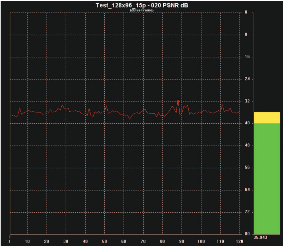Click the y-axis label 64

pyautogui.click(x=247, y=190)
